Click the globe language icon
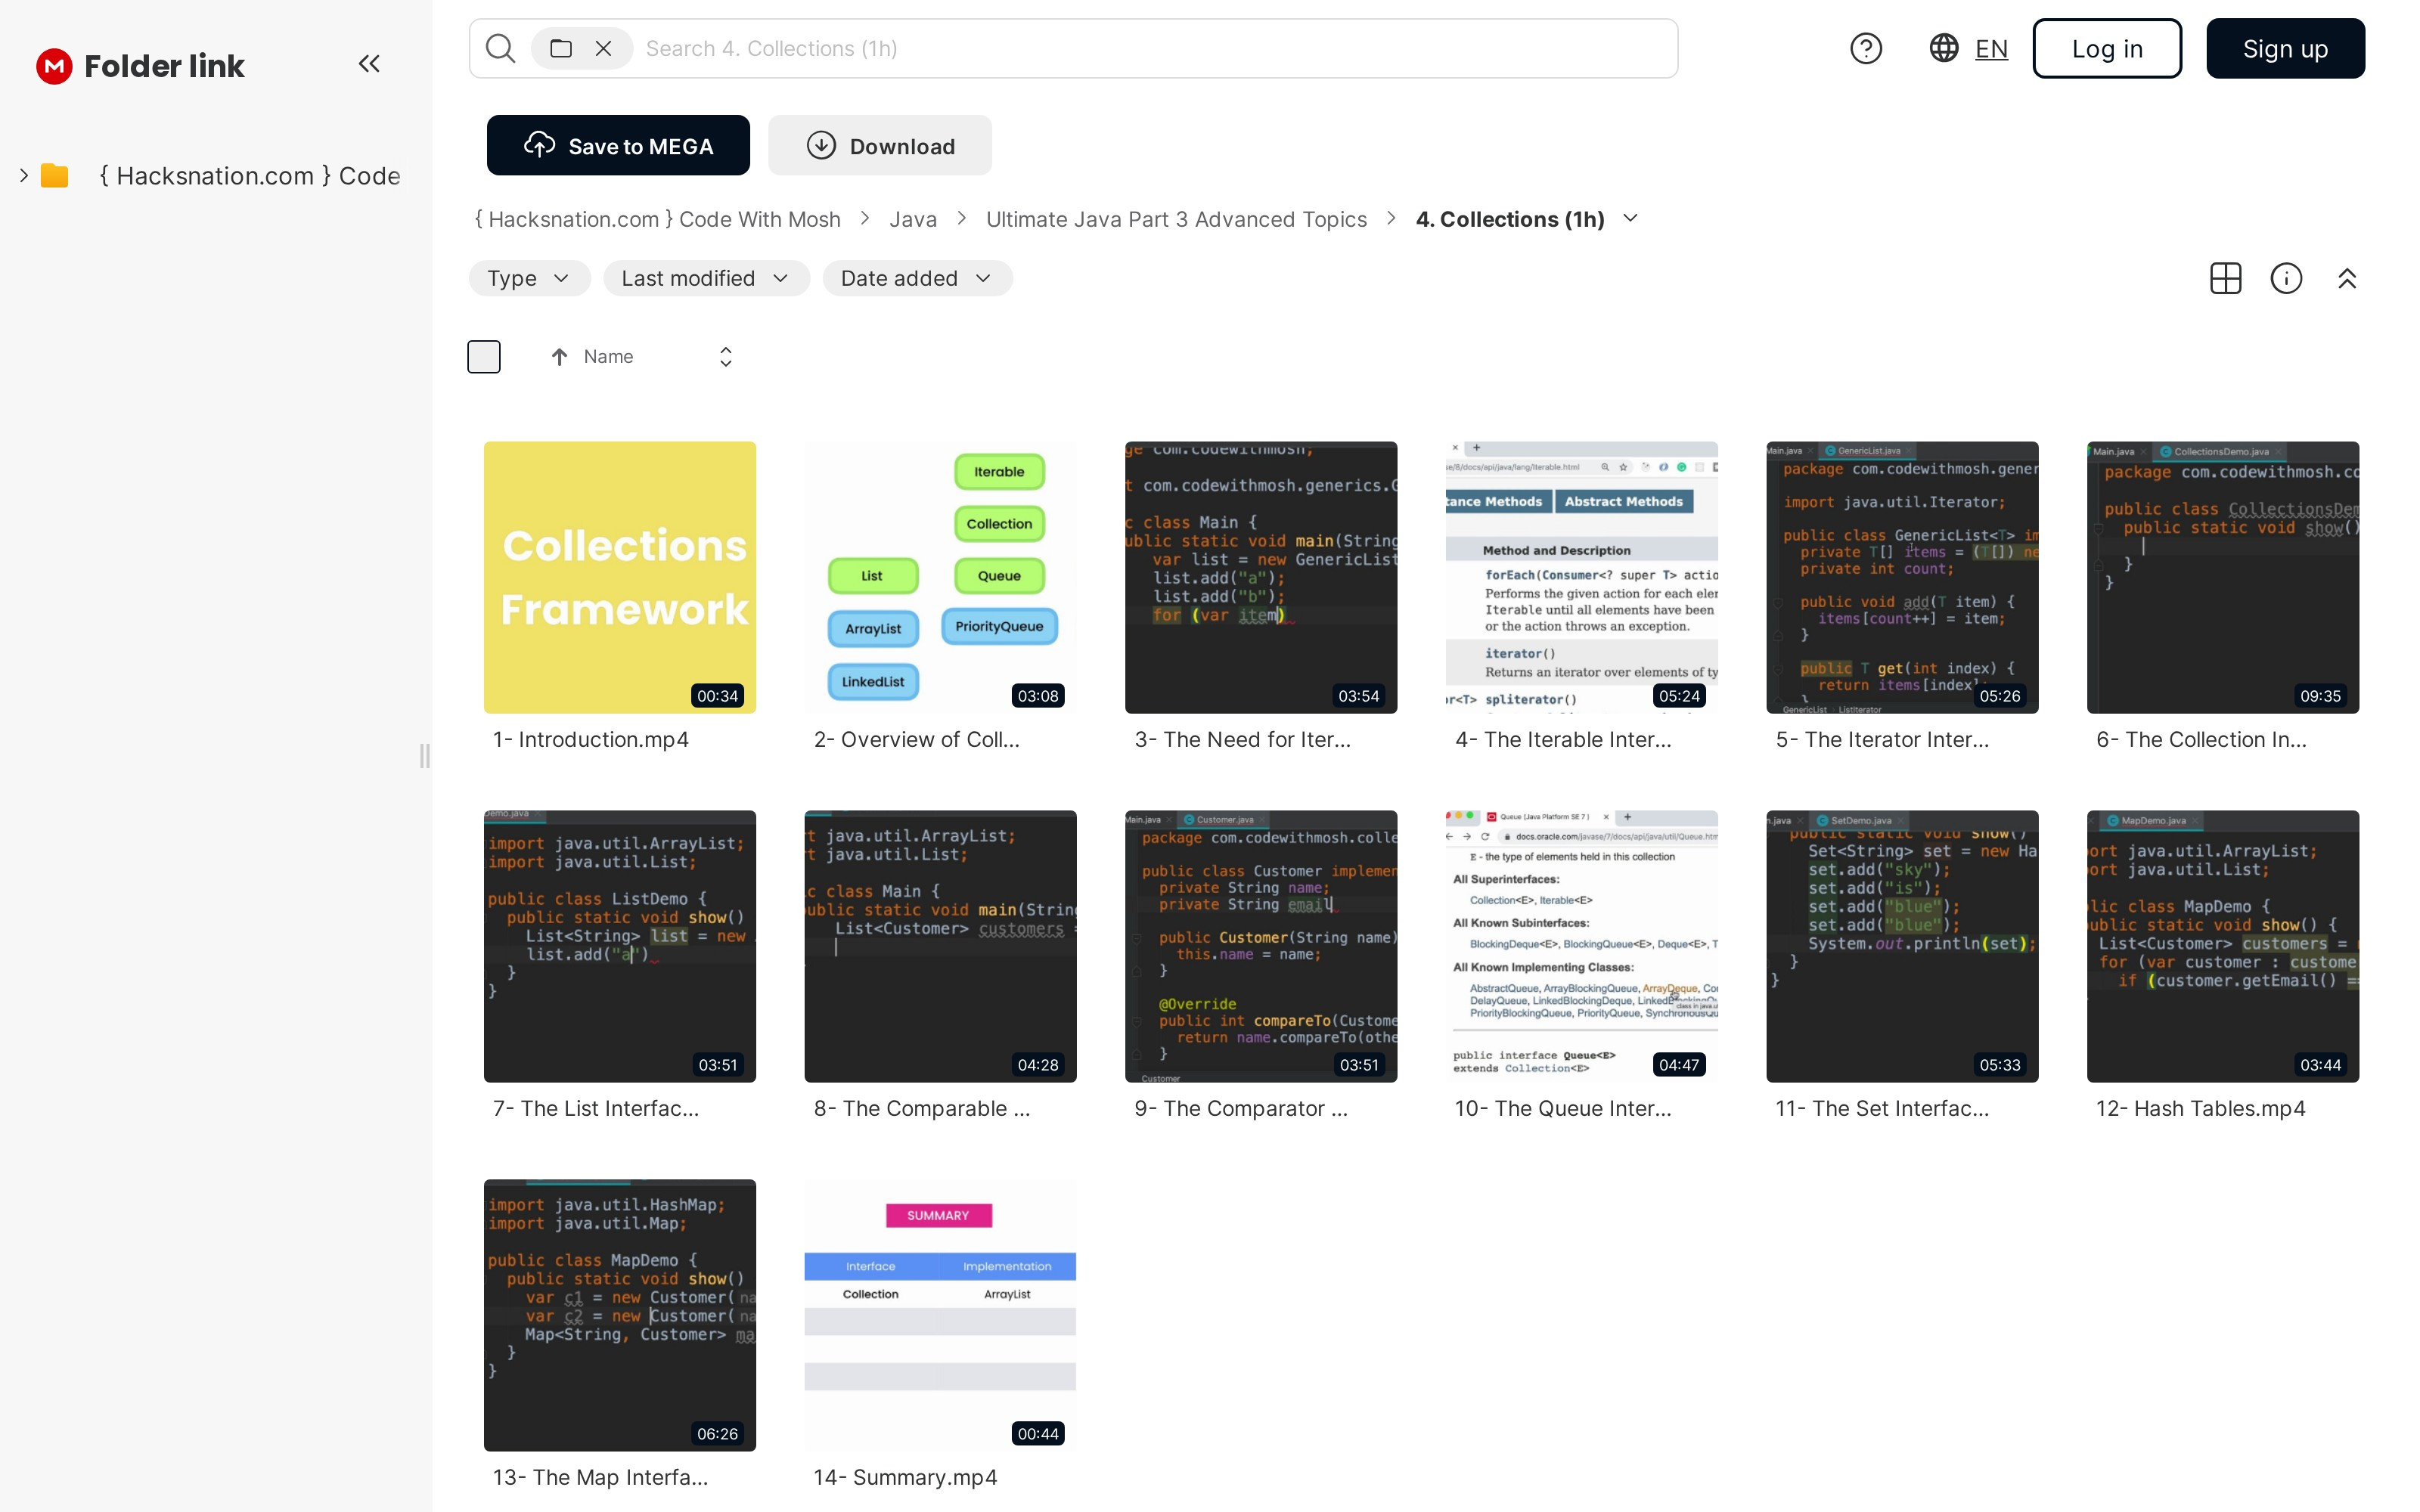Screen dimensions: 2420x1512 [x=1943, y=48]
